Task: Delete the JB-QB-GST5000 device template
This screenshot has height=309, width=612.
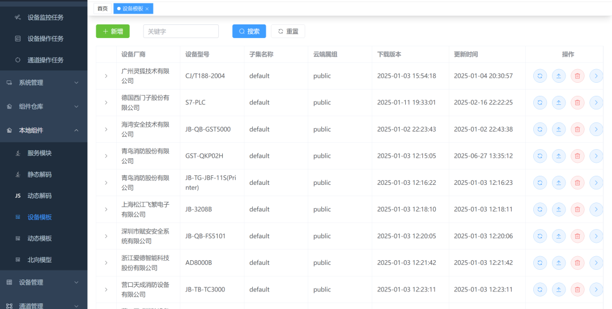Action: [x=577, y=129]
